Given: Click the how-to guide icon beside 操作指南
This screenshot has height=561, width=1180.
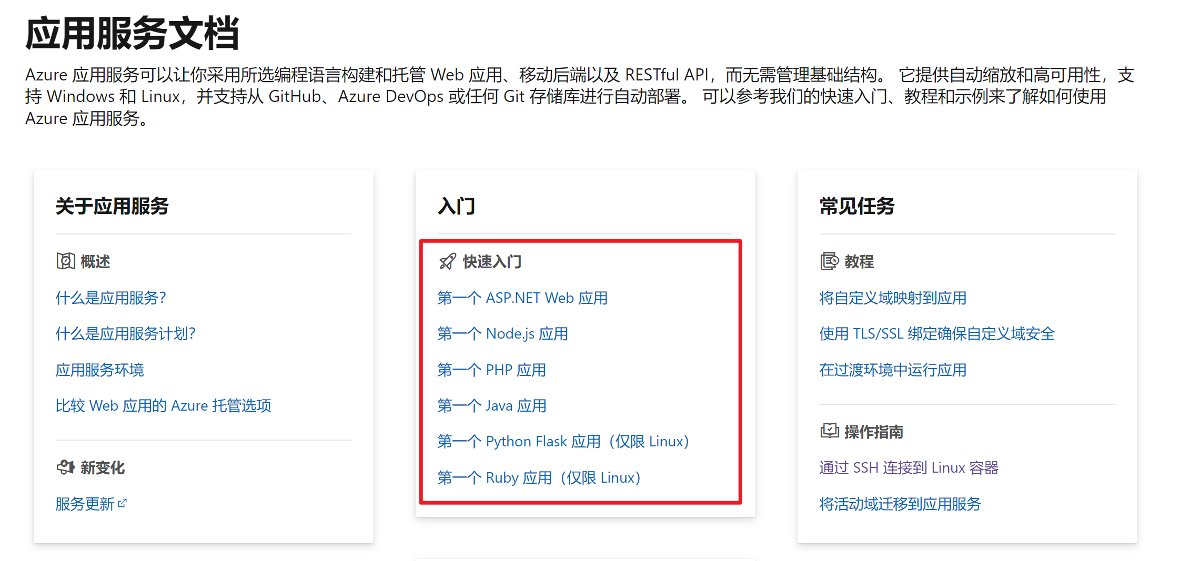Looking at the screenshot, I should coord(829,431).
